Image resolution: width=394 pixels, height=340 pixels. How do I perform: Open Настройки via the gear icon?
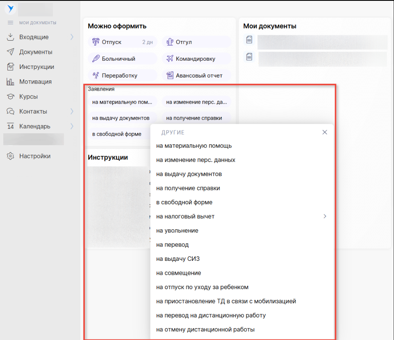(11, 156)
